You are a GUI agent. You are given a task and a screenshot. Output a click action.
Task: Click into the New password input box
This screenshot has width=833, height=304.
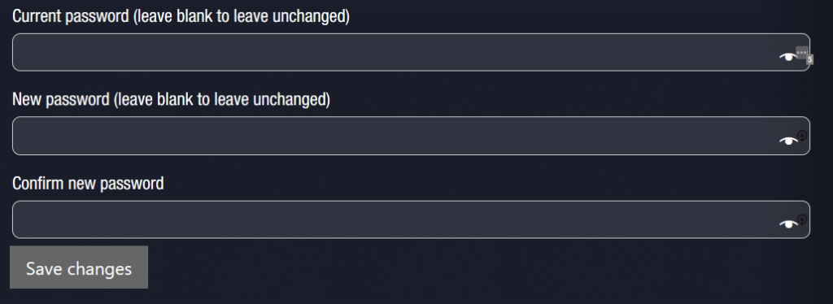coord(411,136)
